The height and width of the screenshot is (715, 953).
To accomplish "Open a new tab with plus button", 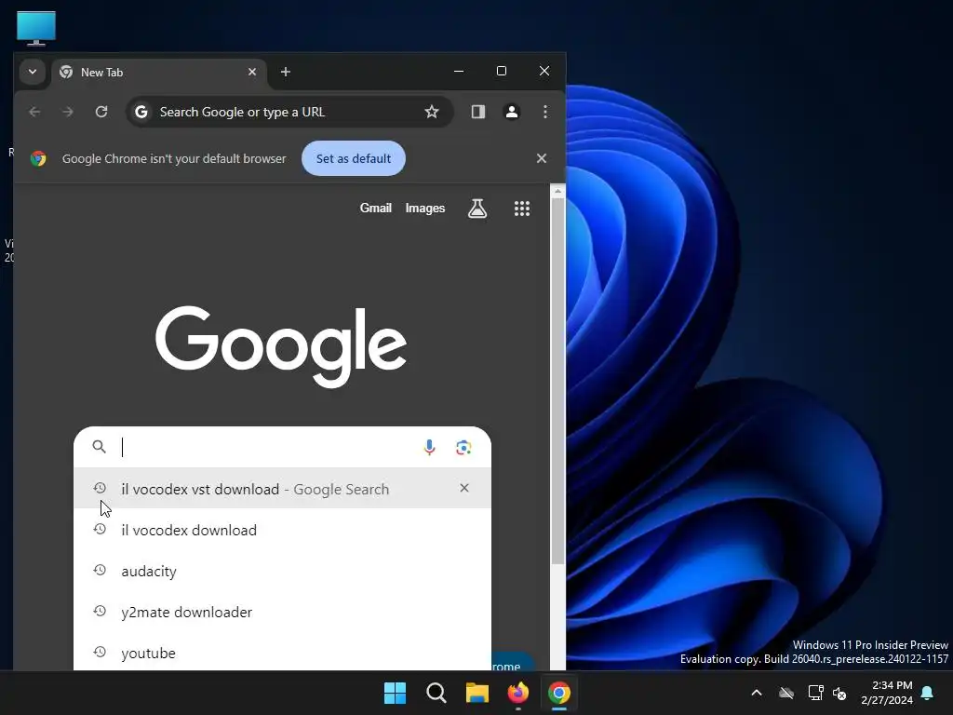I will point(285,73).
